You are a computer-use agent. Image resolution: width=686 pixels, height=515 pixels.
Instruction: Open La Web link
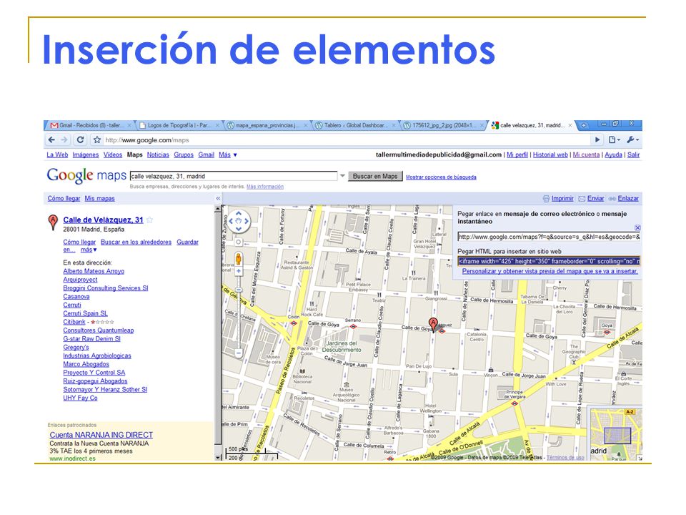pos(57,155)
